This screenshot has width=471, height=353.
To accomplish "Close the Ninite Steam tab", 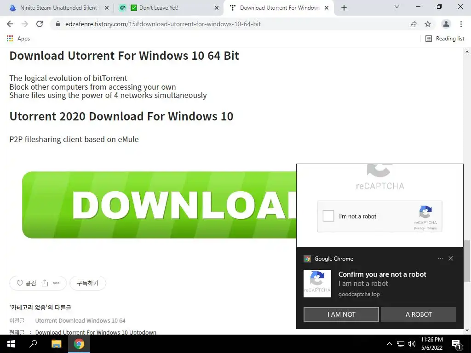I will [107, 8].
